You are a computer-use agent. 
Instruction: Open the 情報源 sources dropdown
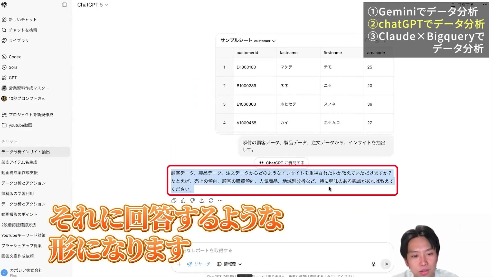[x=229, y=264]
